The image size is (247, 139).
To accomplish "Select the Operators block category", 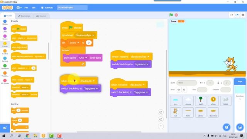I will click(x=5, y=67).
